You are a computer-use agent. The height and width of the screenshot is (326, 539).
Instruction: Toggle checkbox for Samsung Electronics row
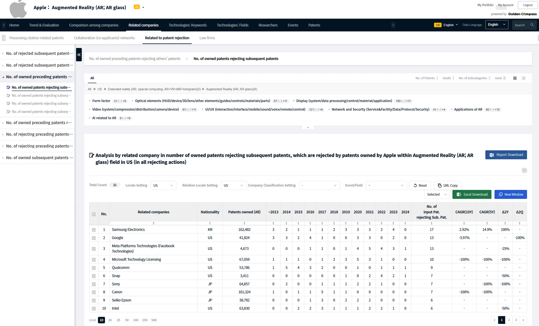click(94, 230)
